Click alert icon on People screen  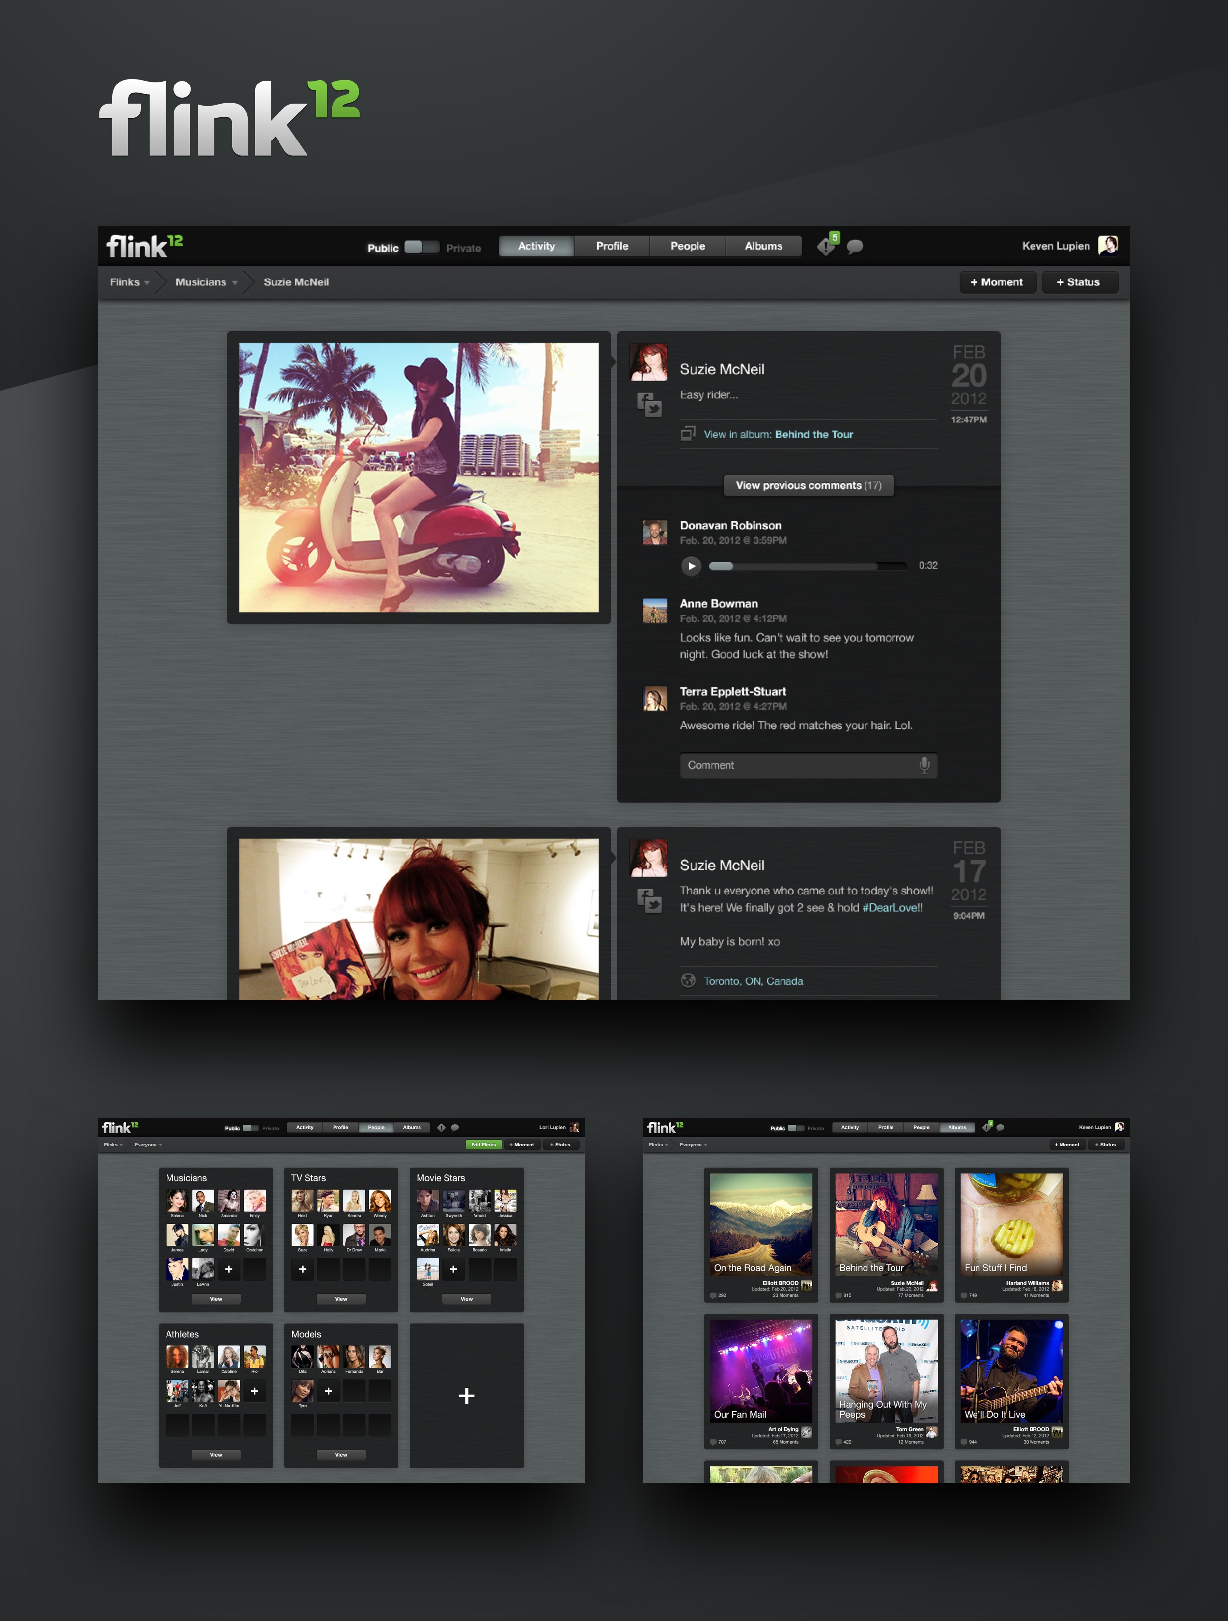441,1128
